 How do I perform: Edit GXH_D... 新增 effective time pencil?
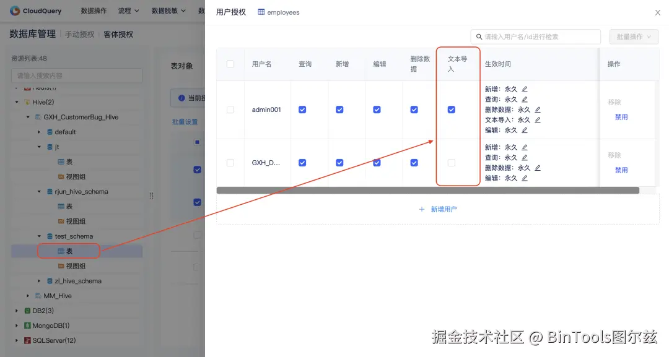point(525,147)
